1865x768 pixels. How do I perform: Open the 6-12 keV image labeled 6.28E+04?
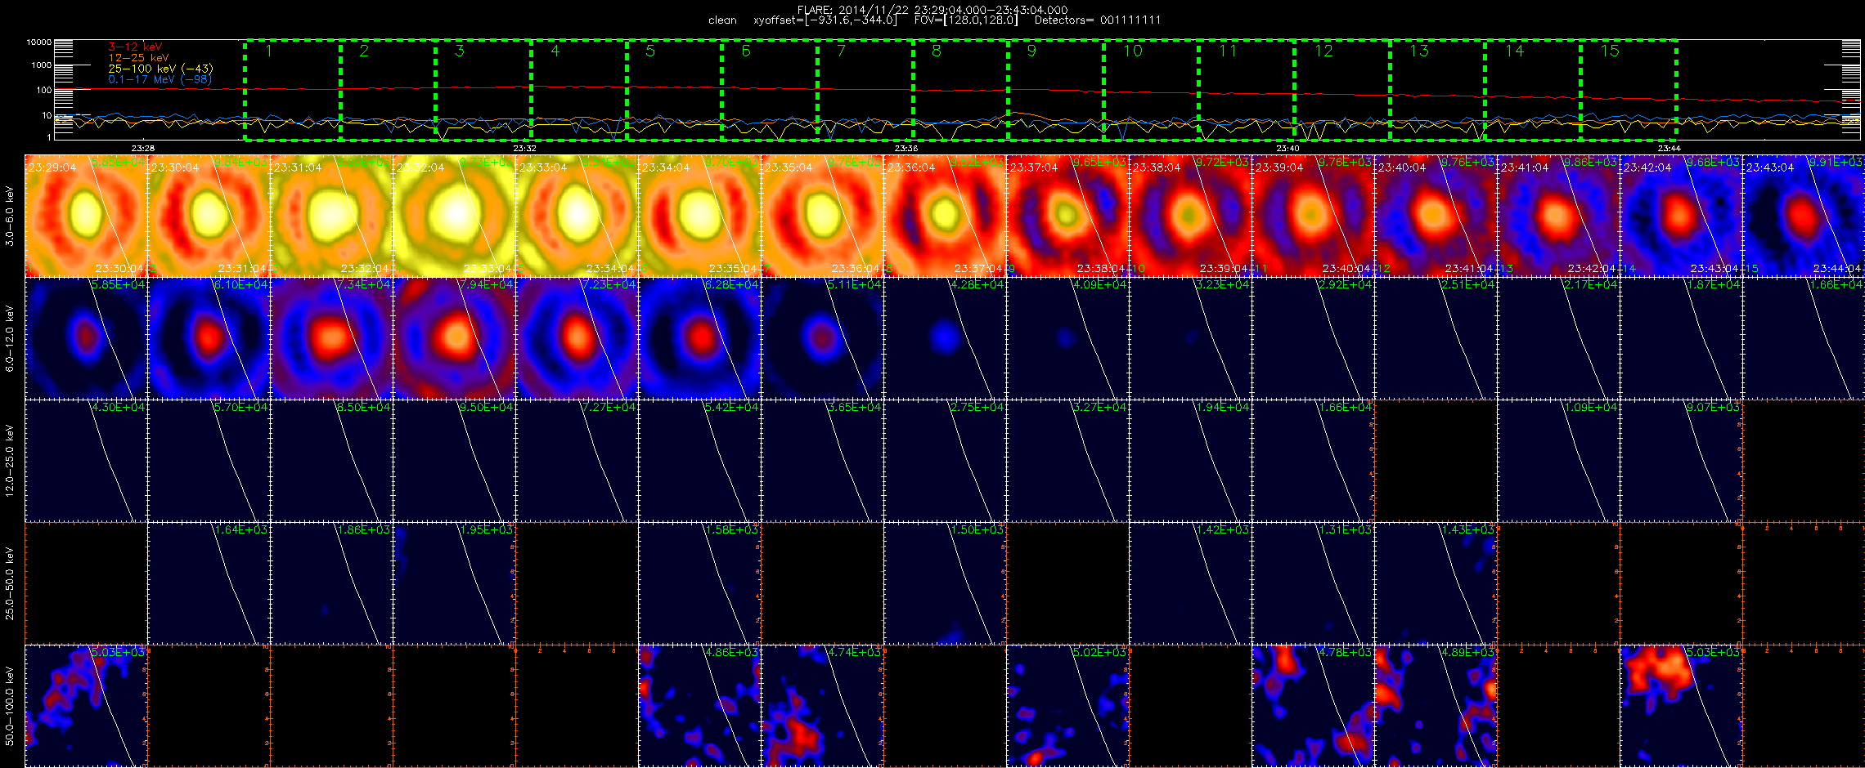pyautogui.click(x=699, y=338)
